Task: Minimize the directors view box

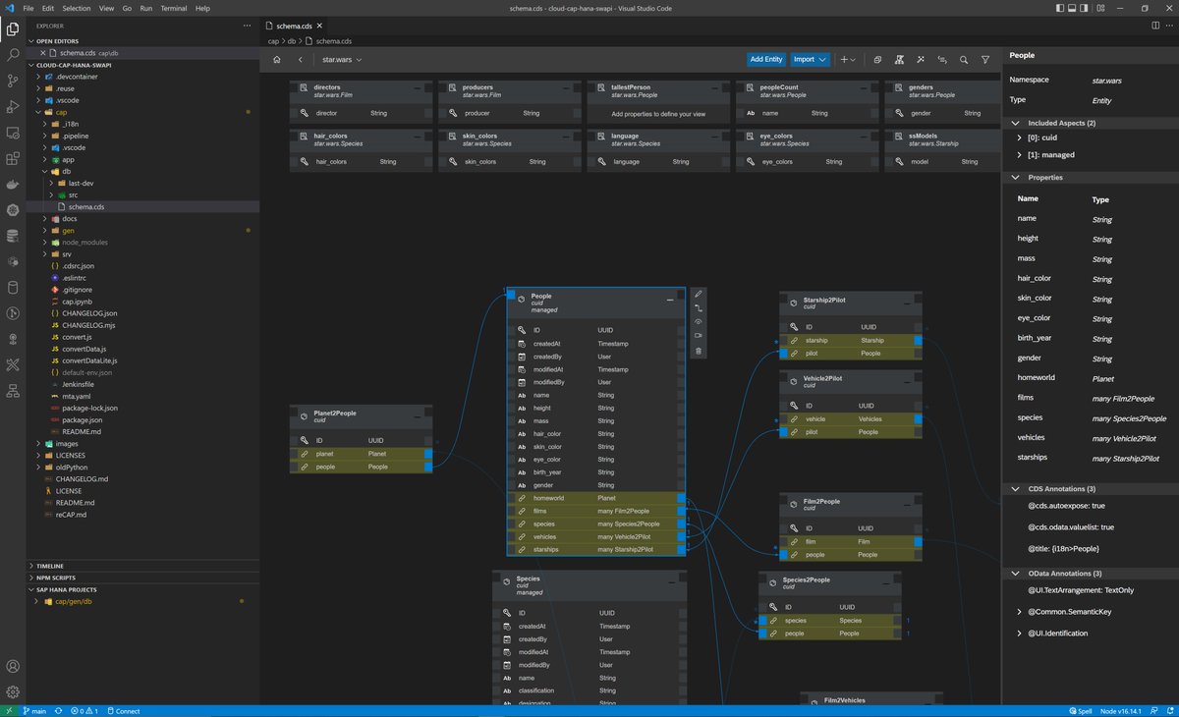Action: click(419, 88)
